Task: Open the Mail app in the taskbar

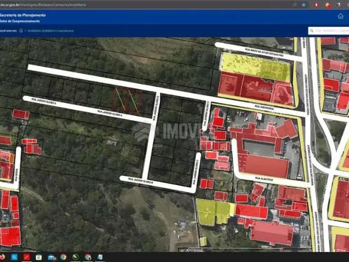Action: pos(52,258)
